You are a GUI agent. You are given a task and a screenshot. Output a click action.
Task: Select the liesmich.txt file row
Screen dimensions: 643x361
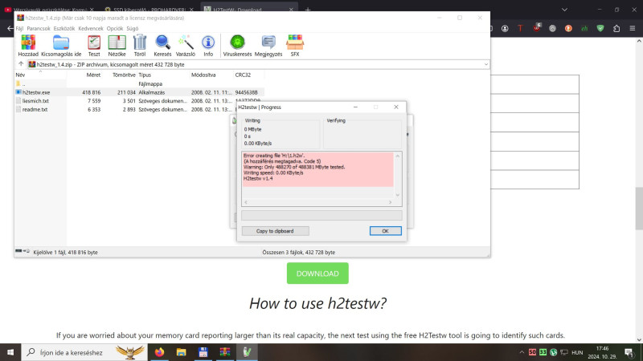coord(139,101)
